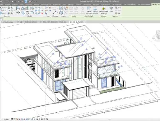160x121 pixels.
Task: Open Cope dropdown arrow
Action: [7, 8]
